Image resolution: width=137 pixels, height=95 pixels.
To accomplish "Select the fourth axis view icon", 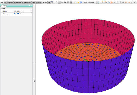I will click(65, 2).
